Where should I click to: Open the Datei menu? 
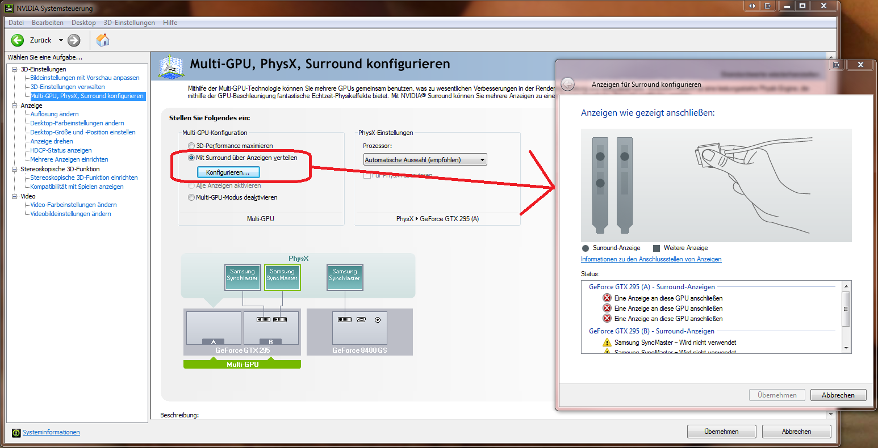tap(16, 23)
